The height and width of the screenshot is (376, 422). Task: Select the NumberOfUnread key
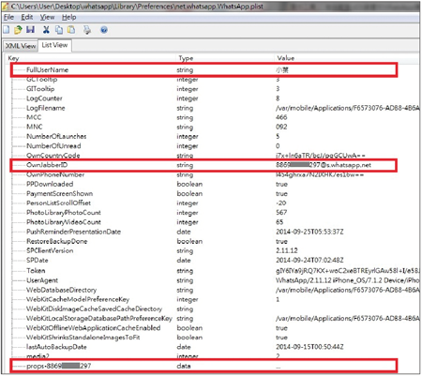tap(53, 146)
